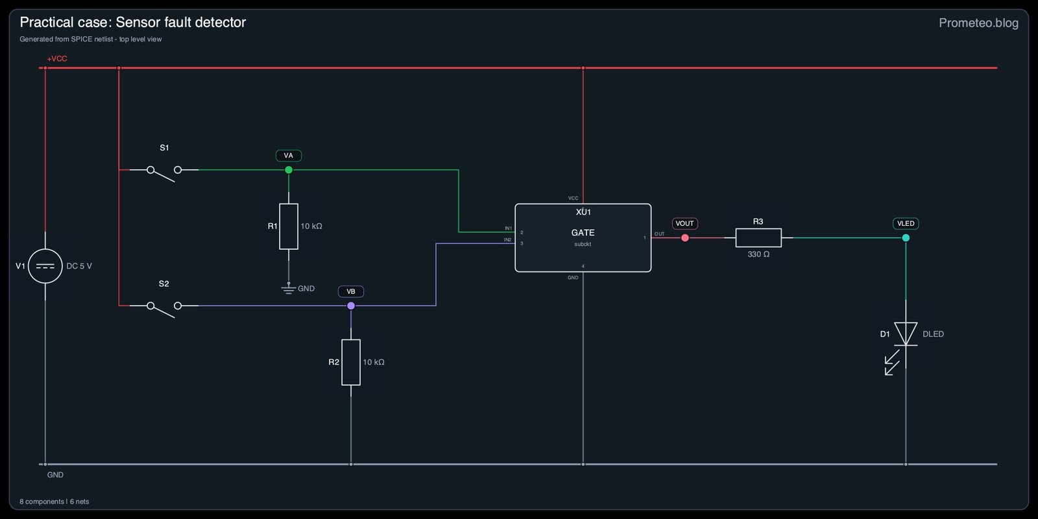The width and height of the screenshot is (1038, 519).
Task: Click R2's '10 kΩ' value
Action: (x=374, y=362)
